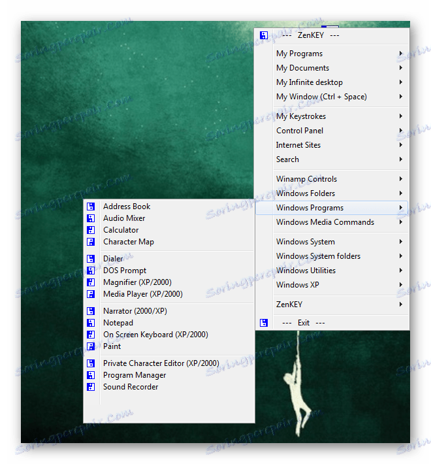This screenshot has width=431, height=464.
Task: Open Character Map from the submenu
Action: tap(169, 242)
